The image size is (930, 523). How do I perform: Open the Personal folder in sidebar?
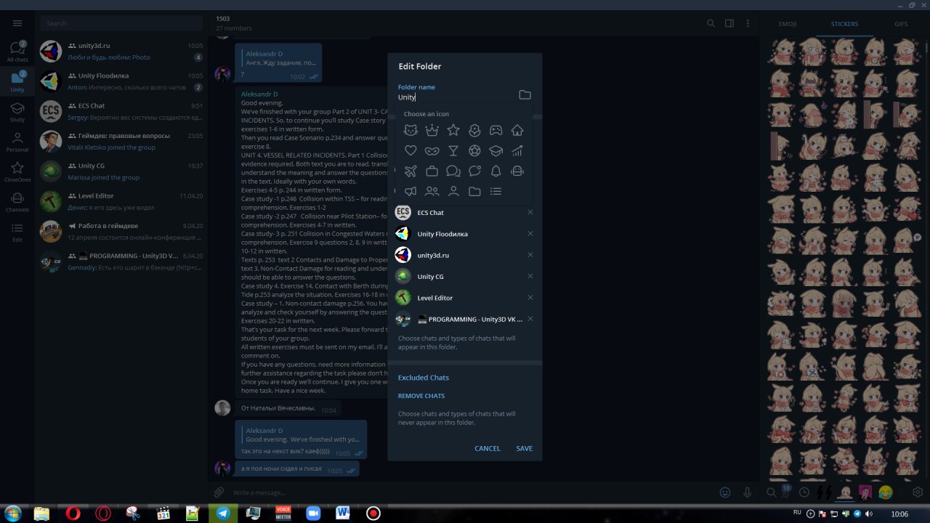point(17,142)
